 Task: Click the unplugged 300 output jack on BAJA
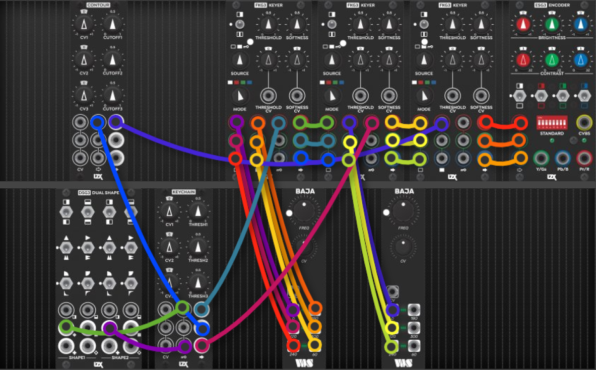414,327
